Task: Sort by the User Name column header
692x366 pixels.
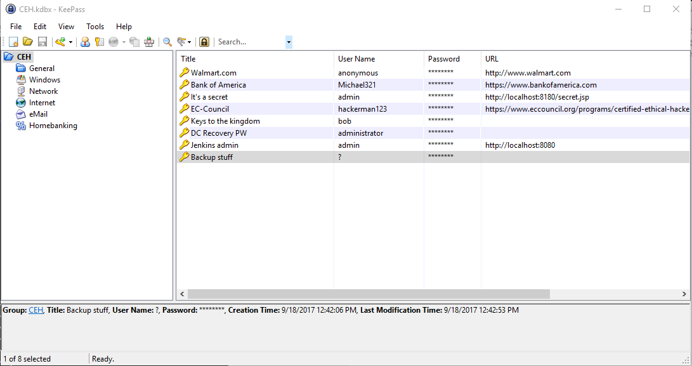Action: point(379,59)
